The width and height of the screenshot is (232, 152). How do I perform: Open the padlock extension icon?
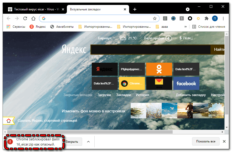[x=165, y=18]
